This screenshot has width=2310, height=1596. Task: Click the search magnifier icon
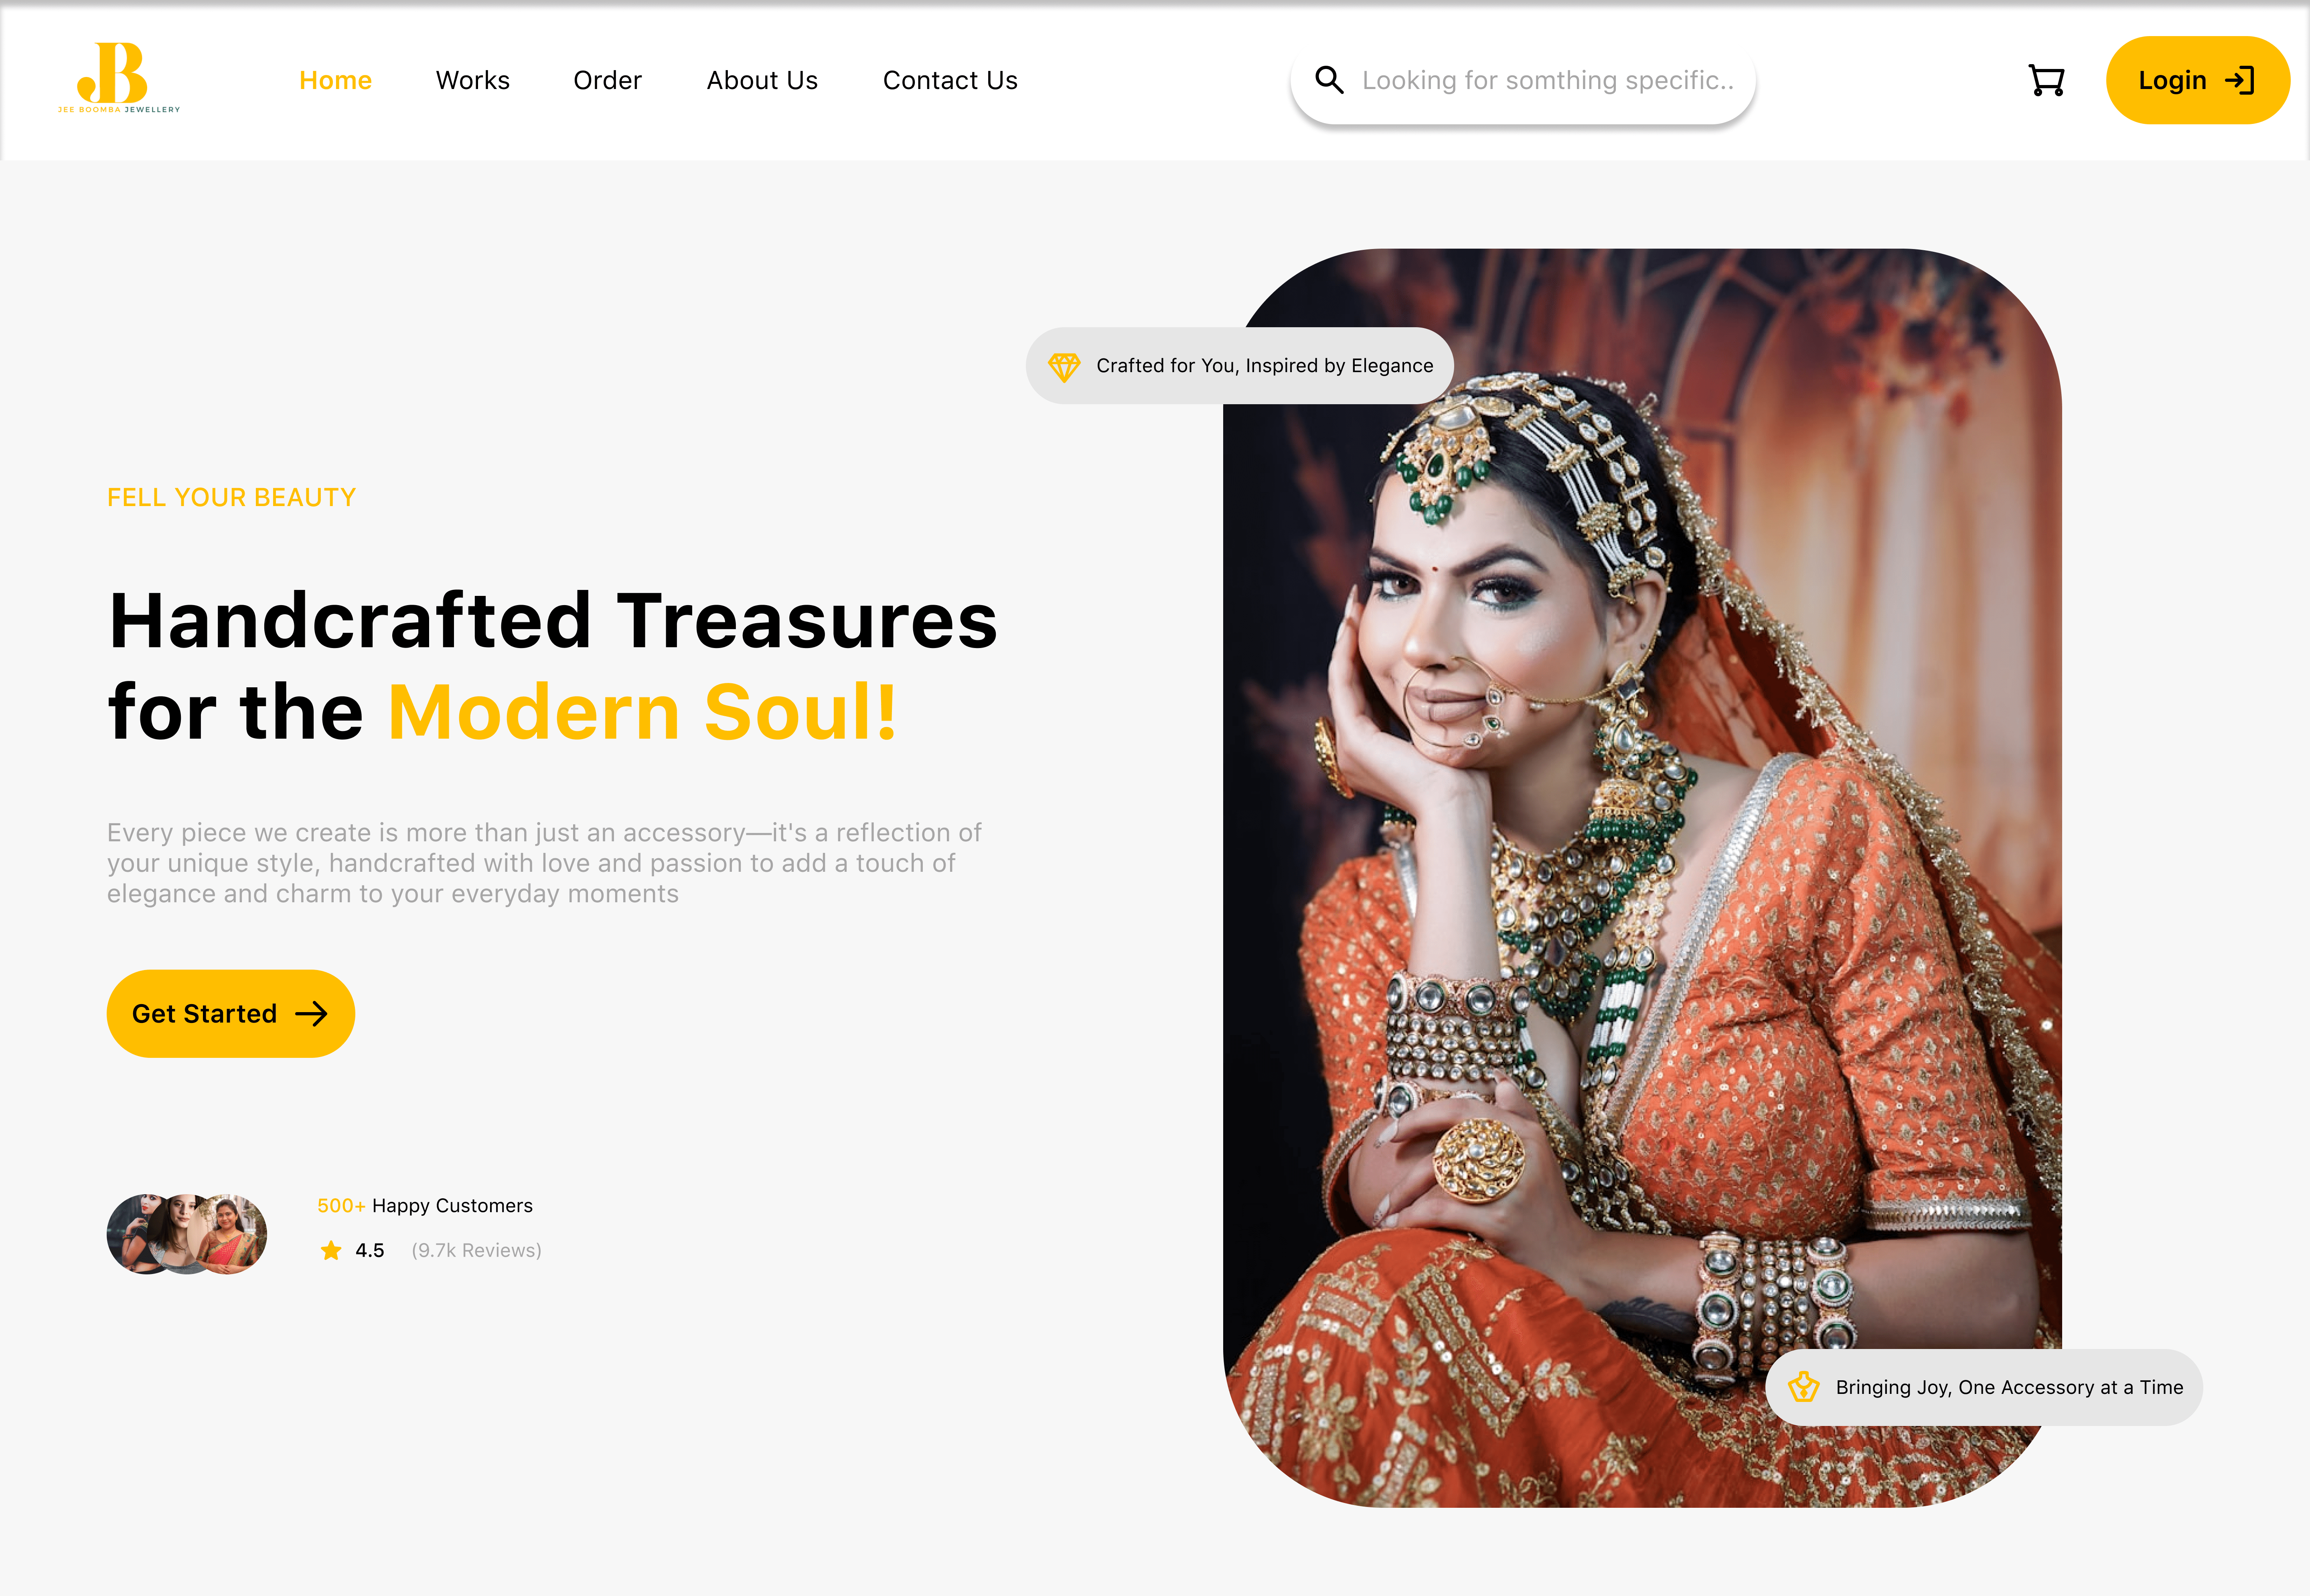click(x=1328, y=80)
